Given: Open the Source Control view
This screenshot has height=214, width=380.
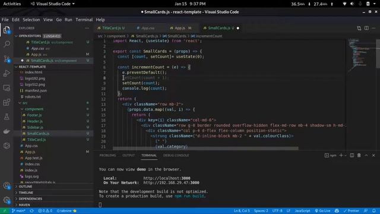Looking at the screenshot, I should (7, 59).
